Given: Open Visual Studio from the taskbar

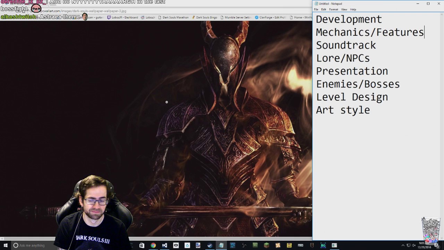Looking at the screenshot, I should pyautogui.click(x=164, y=245).
